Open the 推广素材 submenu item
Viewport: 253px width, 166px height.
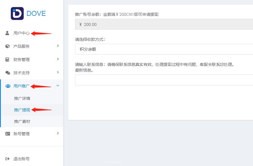tap(22, 121)
